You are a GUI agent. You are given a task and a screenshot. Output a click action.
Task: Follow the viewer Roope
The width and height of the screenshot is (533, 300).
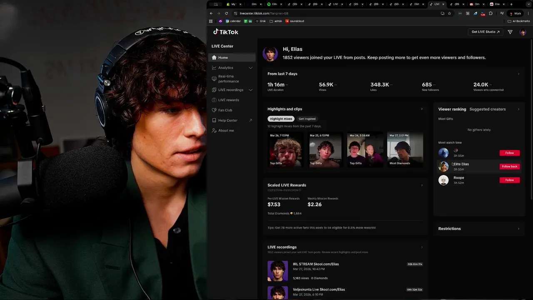point(510,180)
